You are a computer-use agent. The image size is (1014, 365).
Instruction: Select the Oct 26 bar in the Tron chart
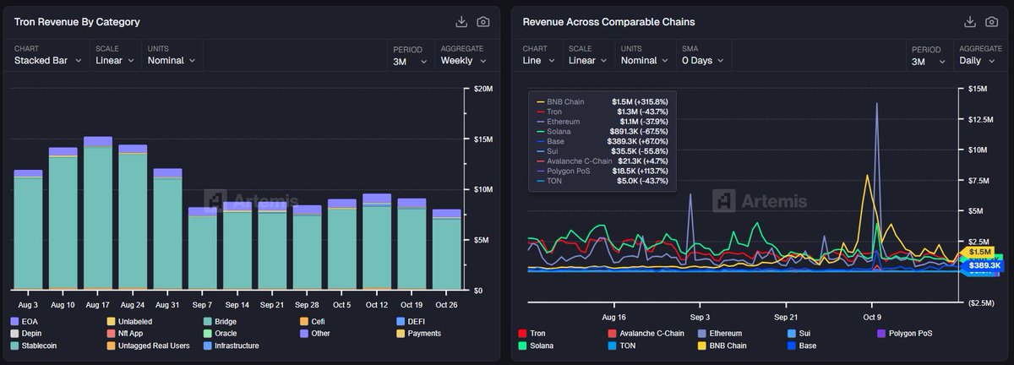[446, 250]
